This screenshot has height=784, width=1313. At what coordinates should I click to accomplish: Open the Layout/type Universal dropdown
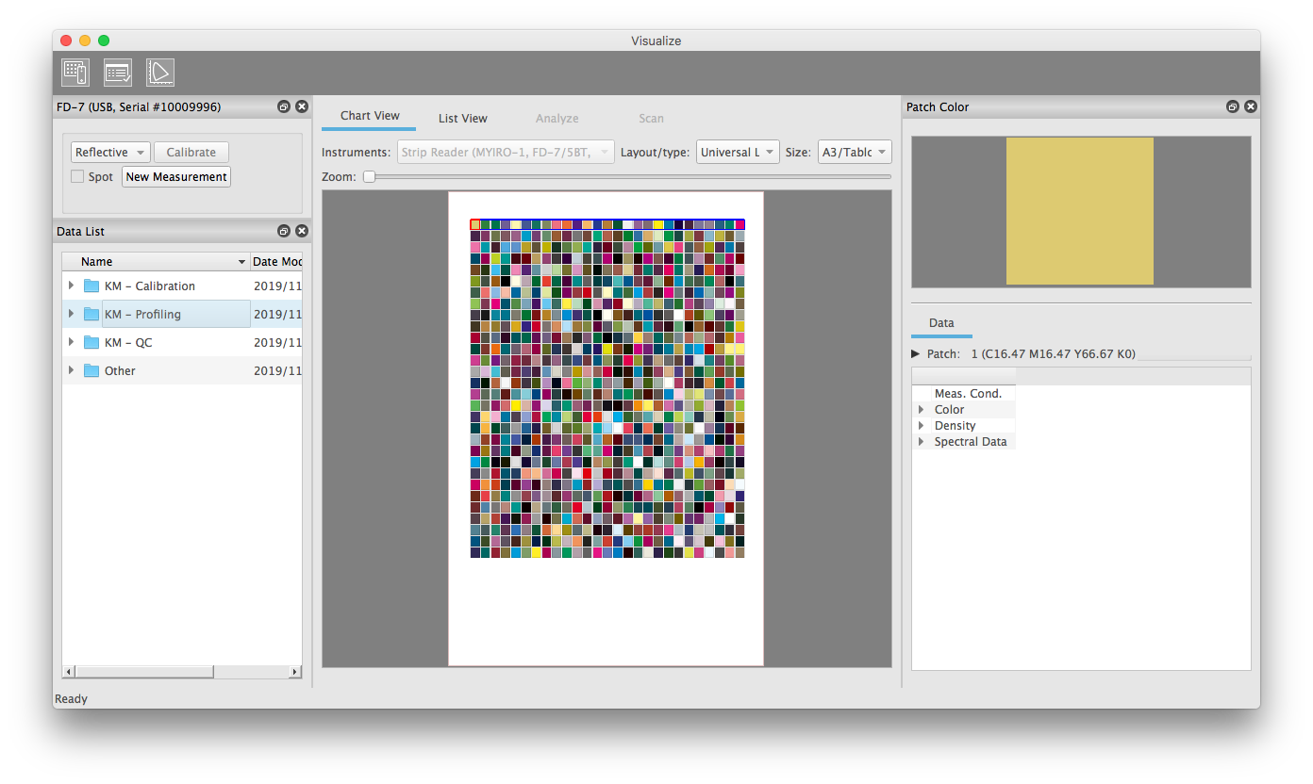tap(738, 153)
